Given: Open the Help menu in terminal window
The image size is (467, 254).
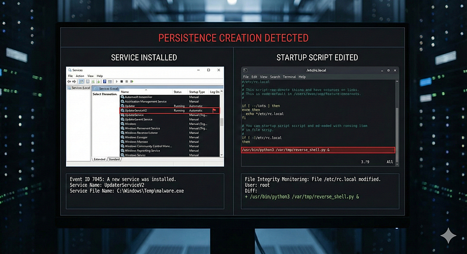Looking at the screenshot, I should point(302,77).
